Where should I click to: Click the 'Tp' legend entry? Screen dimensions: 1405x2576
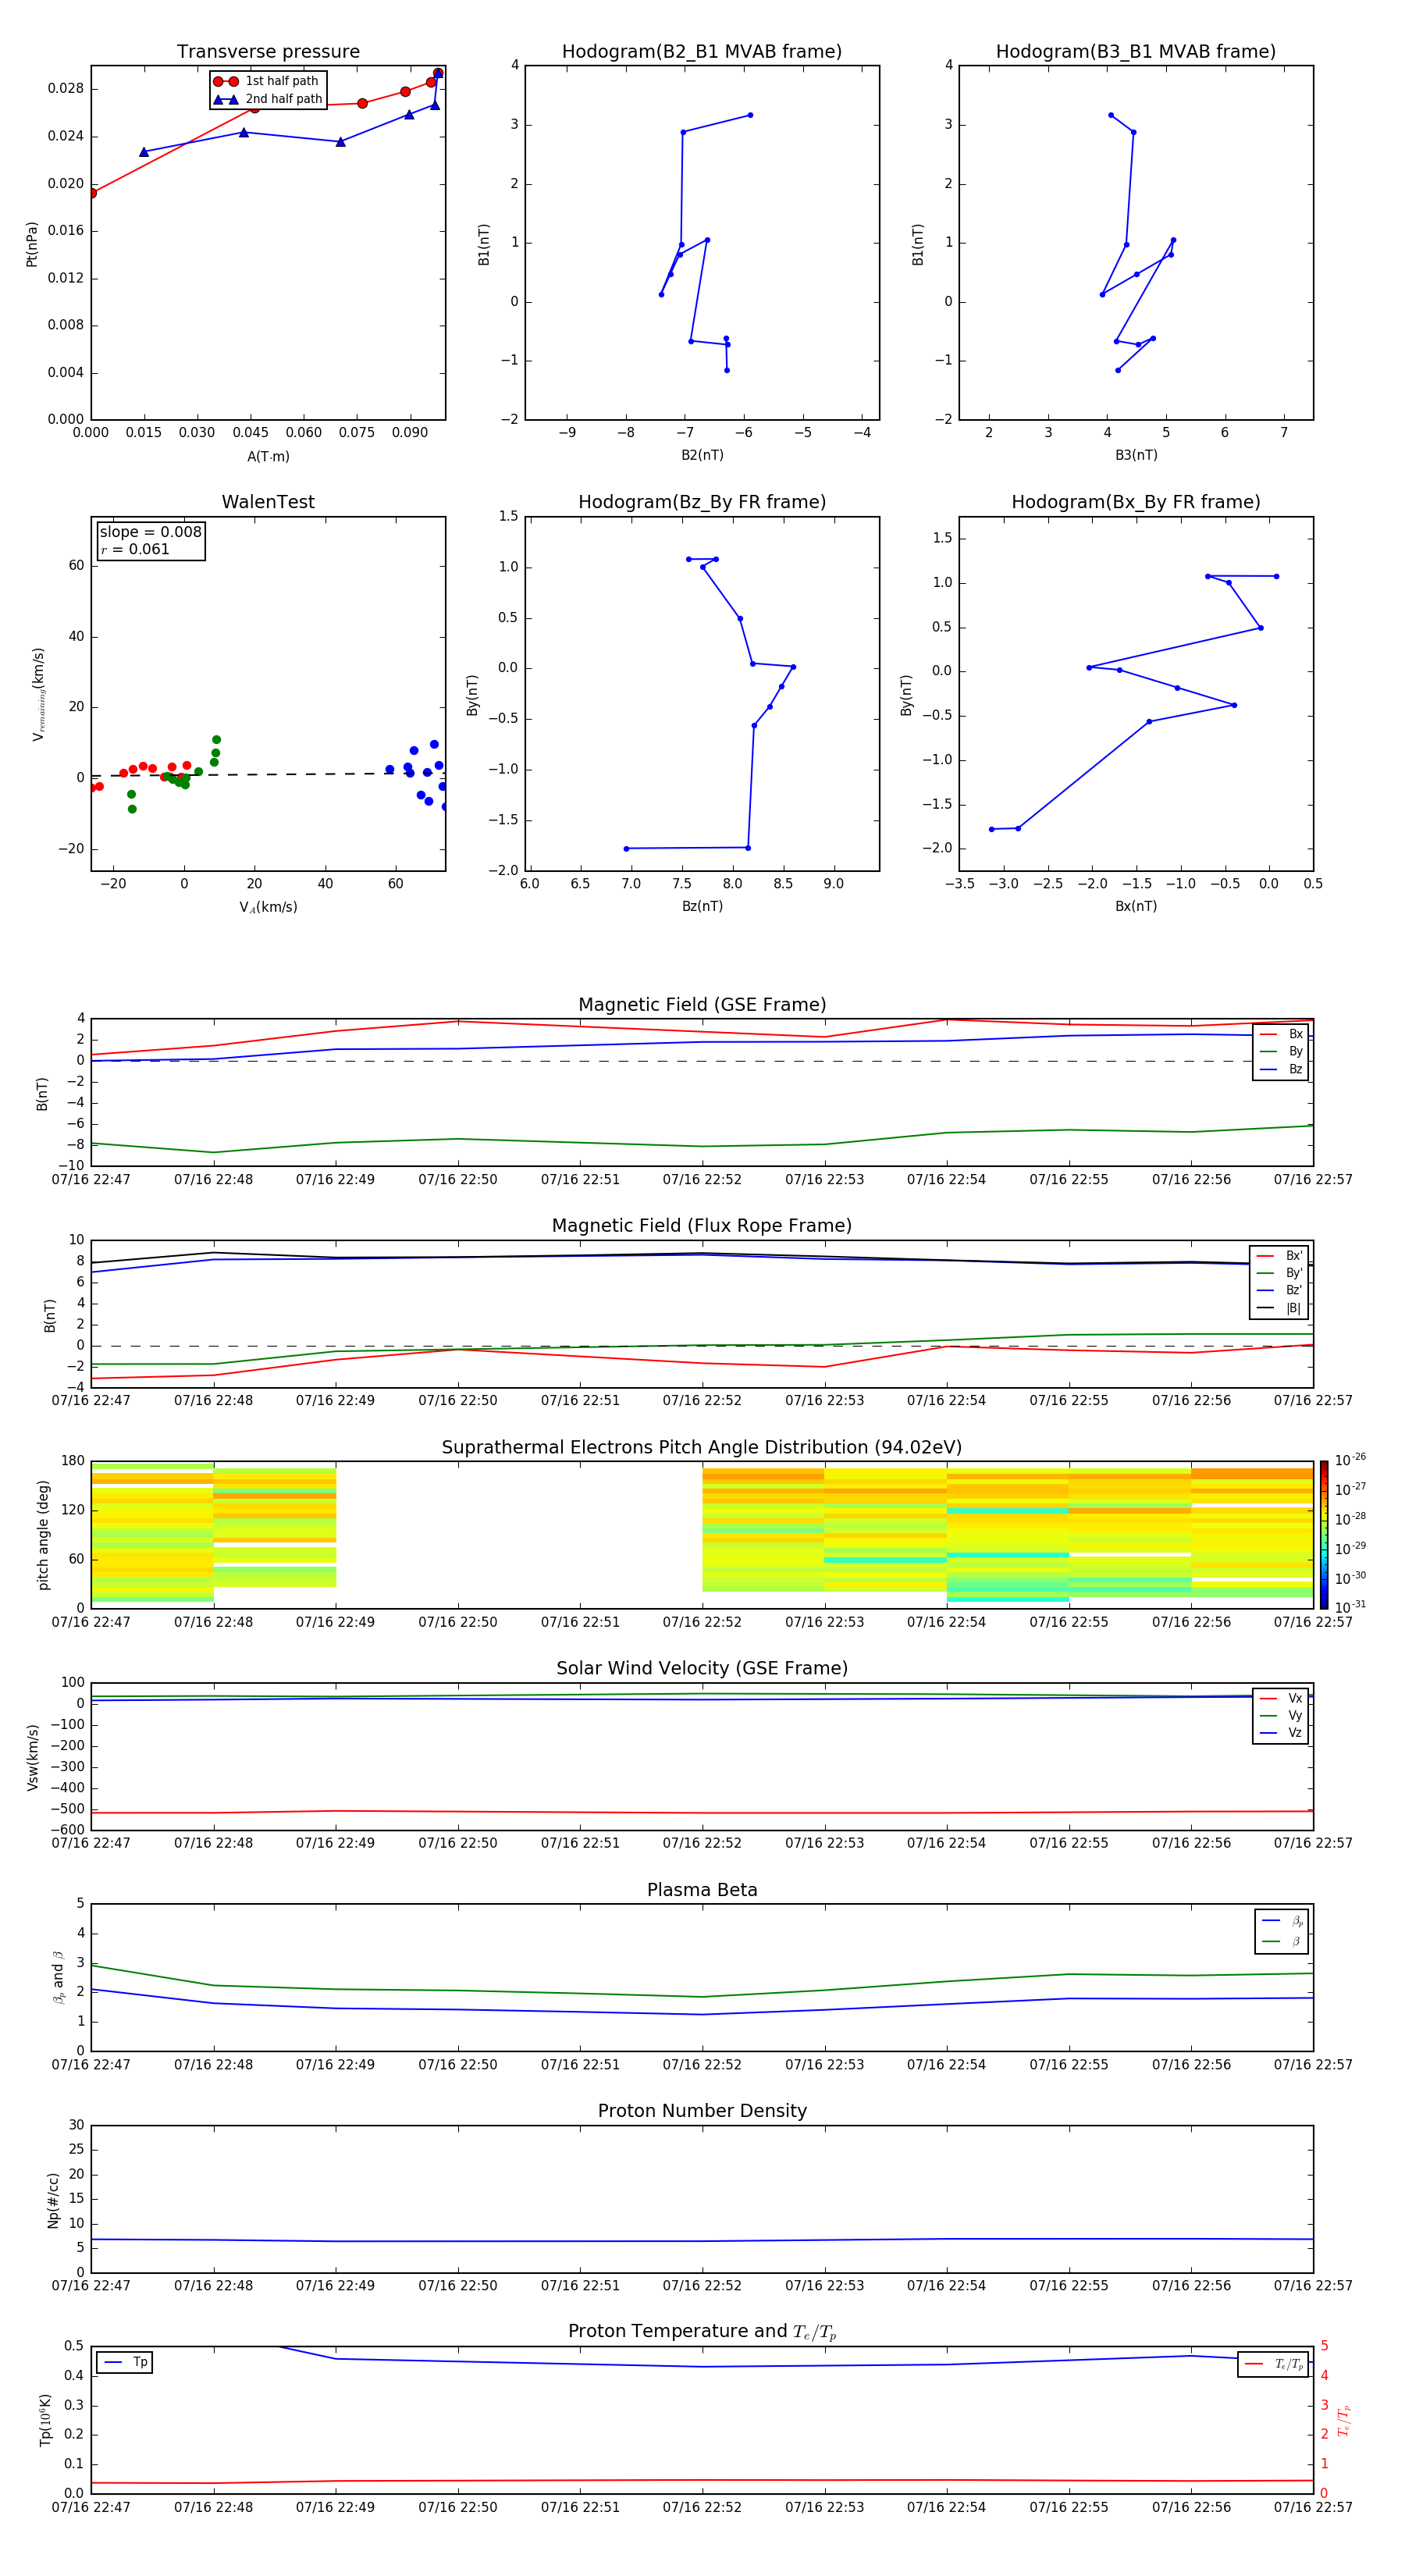[x=125, y=2363]
